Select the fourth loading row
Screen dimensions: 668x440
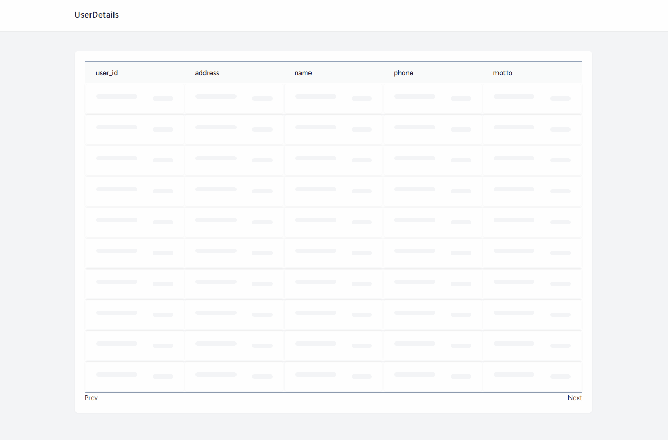(333, 191)
